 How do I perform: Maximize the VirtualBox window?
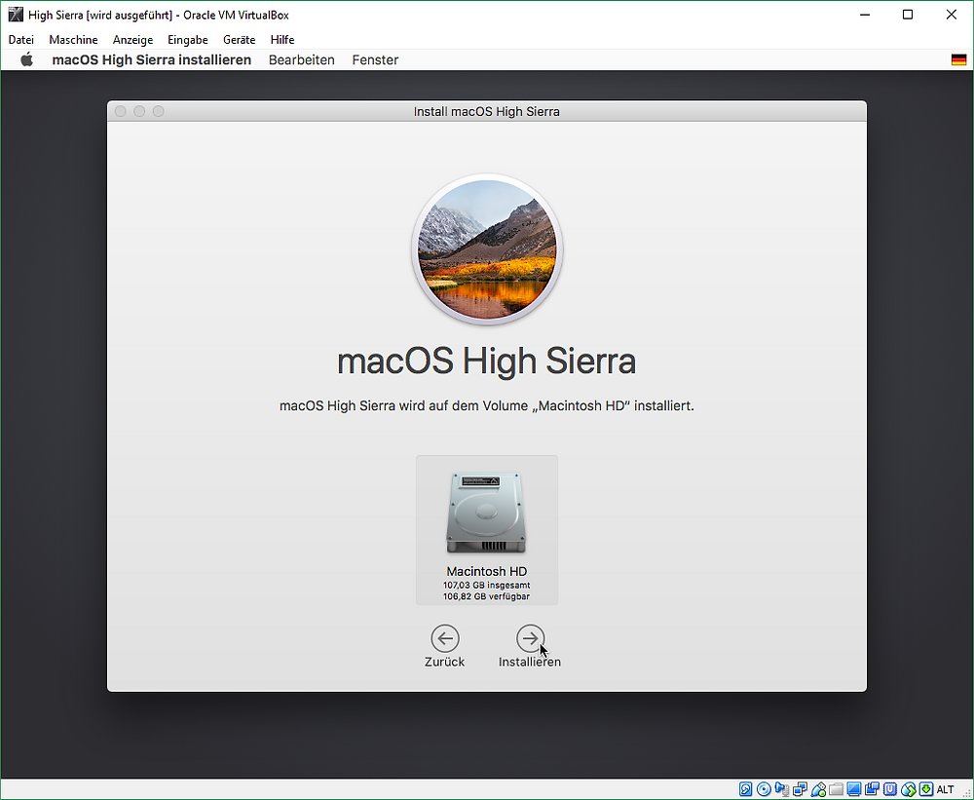[908, 15]
